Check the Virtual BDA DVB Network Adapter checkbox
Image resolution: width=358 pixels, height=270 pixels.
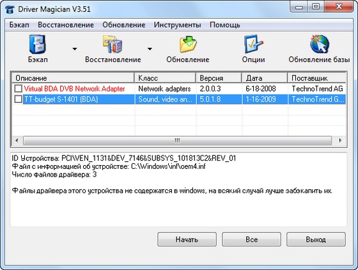19,88
